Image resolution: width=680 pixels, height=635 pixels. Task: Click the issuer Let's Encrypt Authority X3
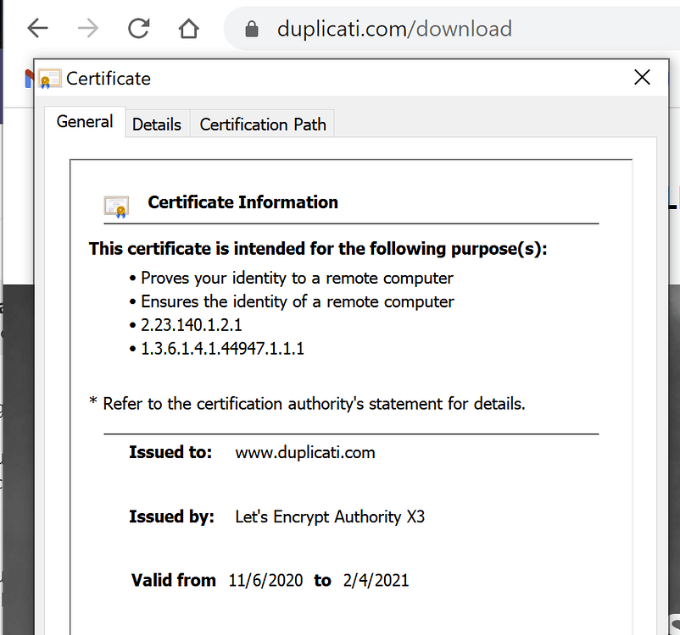tap(330, 516)
